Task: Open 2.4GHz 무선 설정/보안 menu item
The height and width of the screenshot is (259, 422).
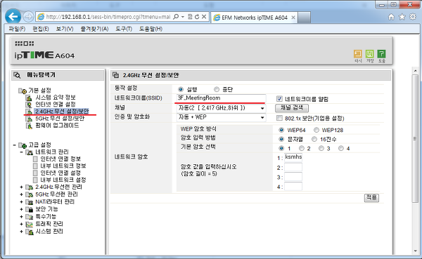Action: 62,111
